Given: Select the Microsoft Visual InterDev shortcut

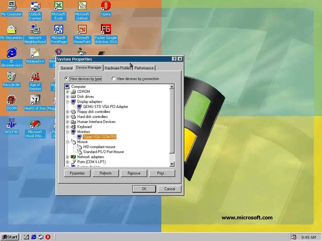Looking at the screenshot, I should pyautogui.click(x=35, y=128).
